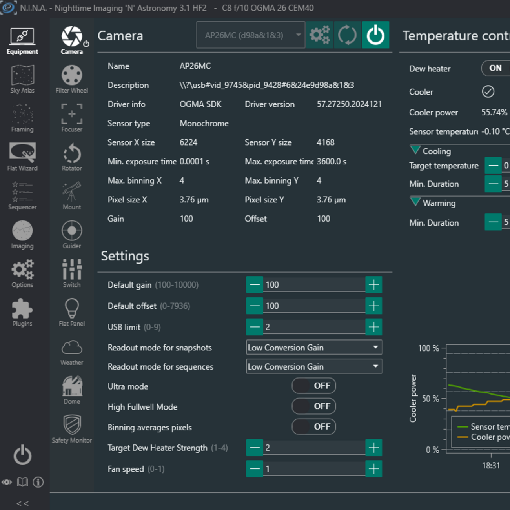
Task: Decrease the Default offset value
Action: click(x=255, y=306)
